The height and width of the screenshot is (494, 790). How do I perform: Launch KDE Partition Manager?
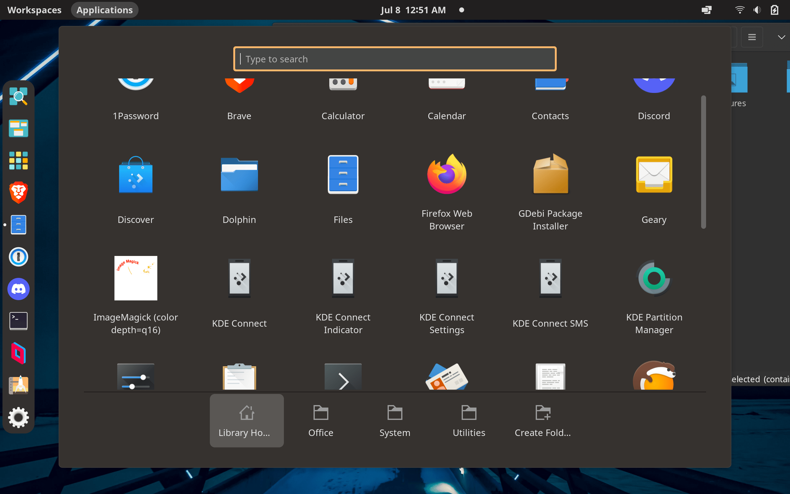654,278
